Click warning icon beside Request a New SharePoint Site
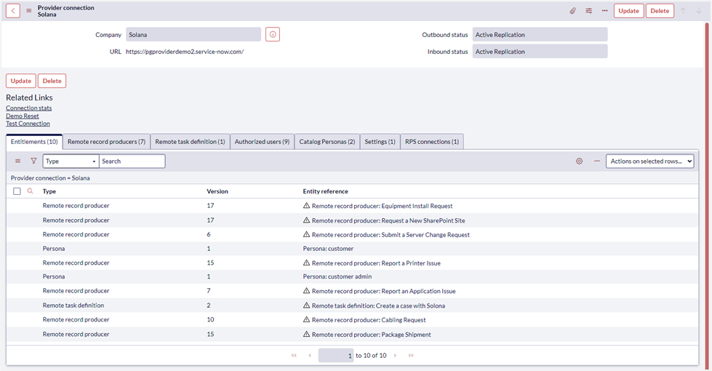The width and height of the screenshot is (712, 371). (306, 220)
